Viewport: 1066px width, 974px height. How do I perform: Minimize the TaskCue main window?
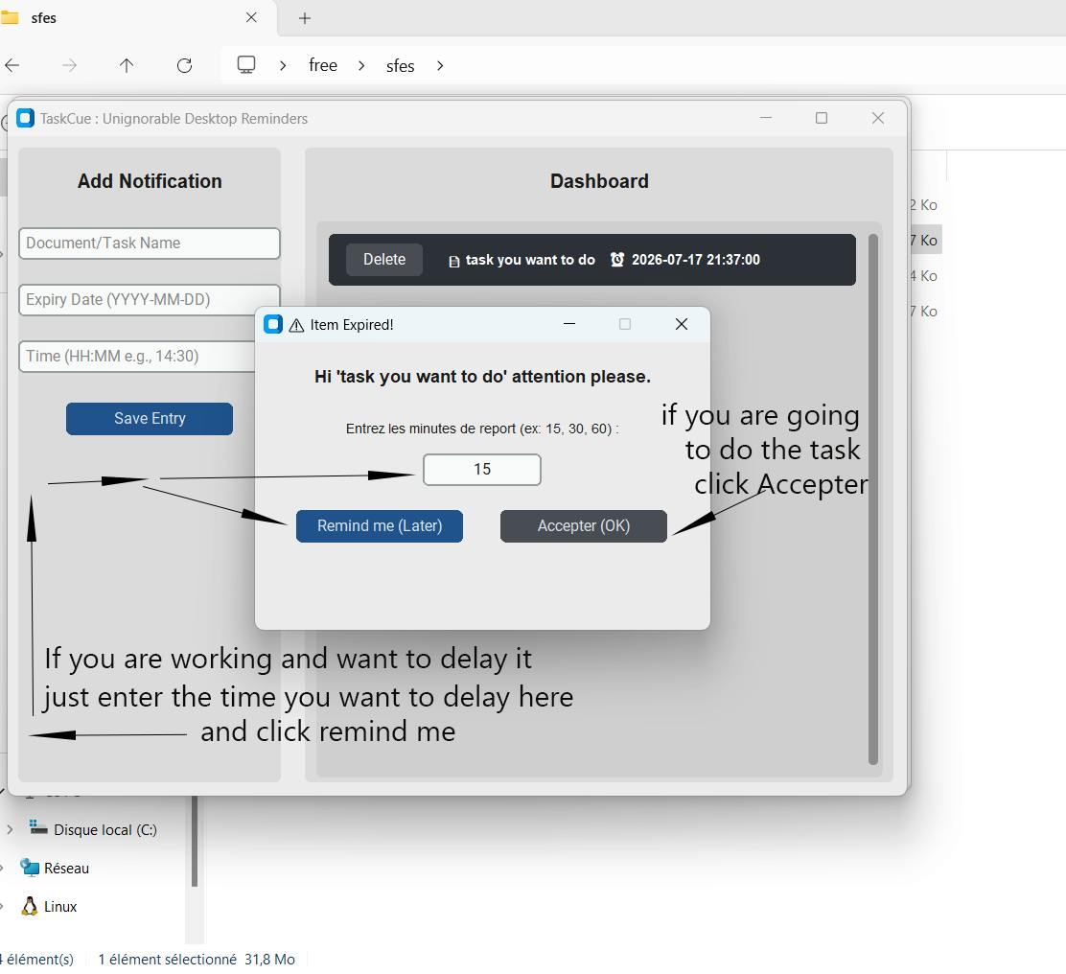point(766,118)
